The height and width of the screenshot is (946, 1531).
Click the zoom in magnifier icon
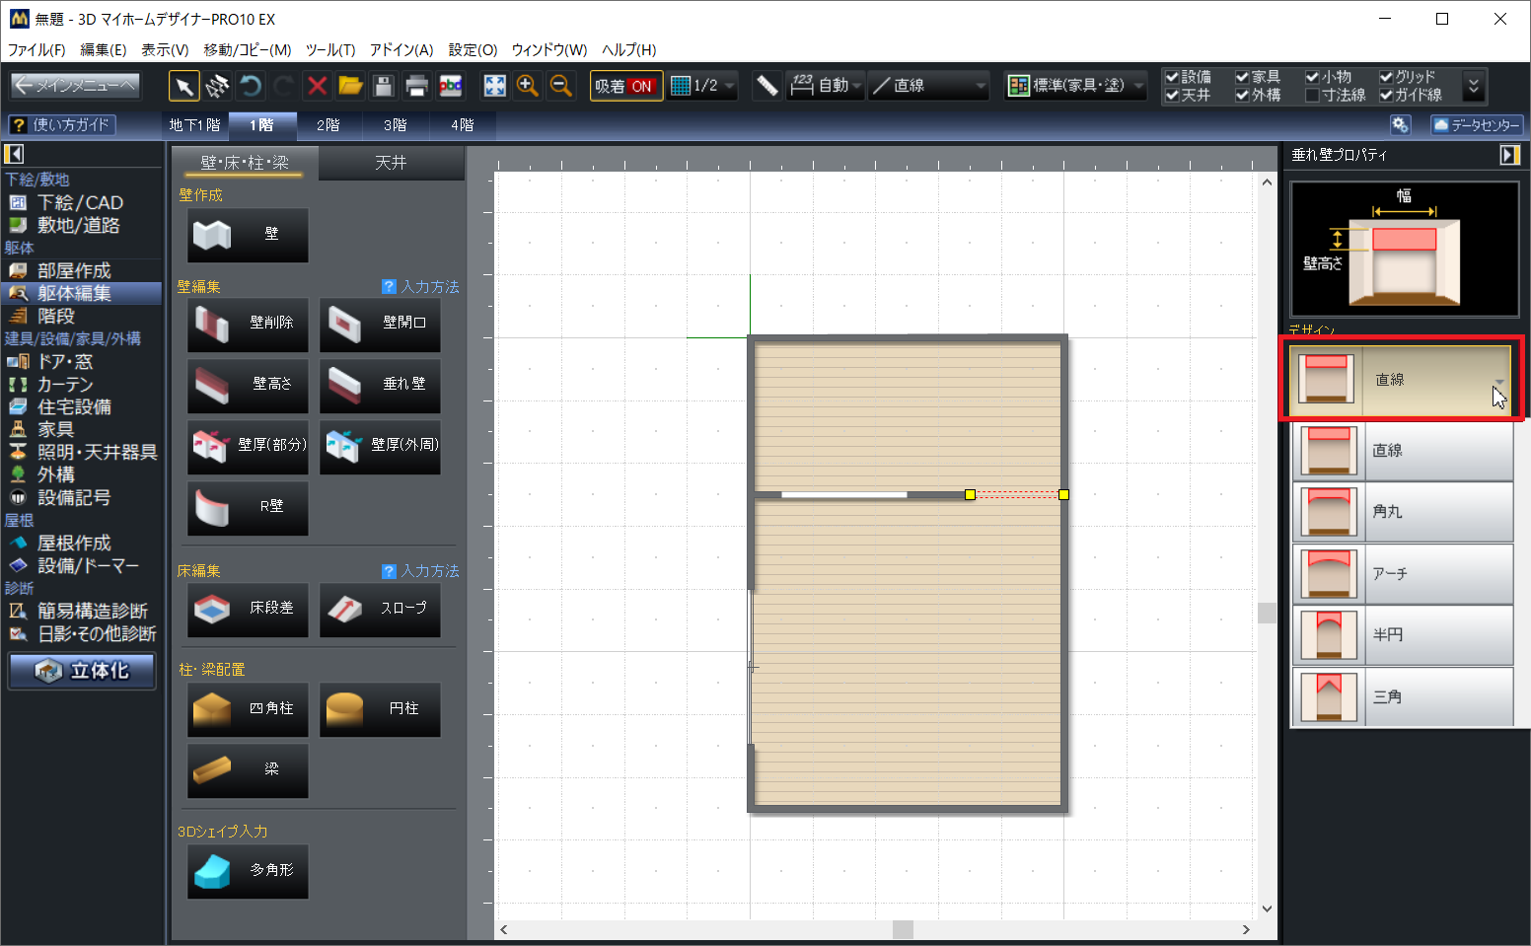[x=528, y=86]
